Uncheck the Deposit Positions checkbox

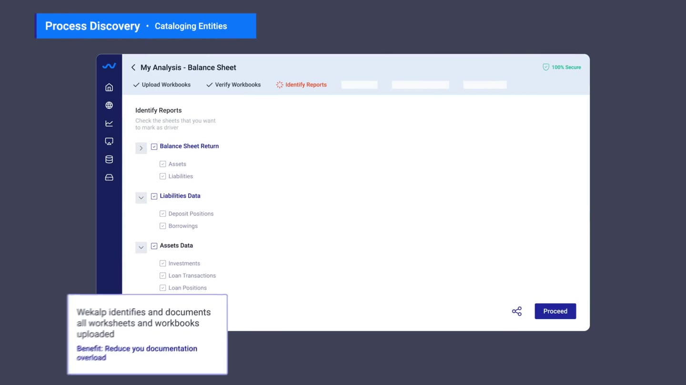tap(162, 214)
